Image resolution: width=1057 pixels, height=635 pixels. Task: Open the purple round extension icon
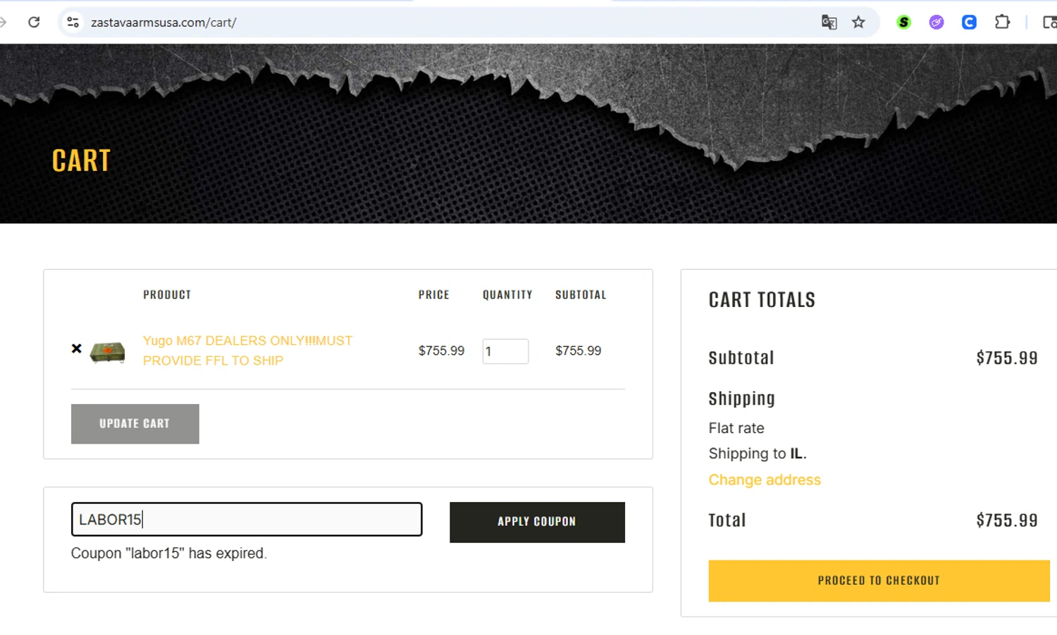click(936, 23)
